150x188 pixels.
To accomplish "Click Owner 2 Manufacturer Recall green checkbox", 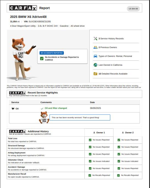I will 118,175.
